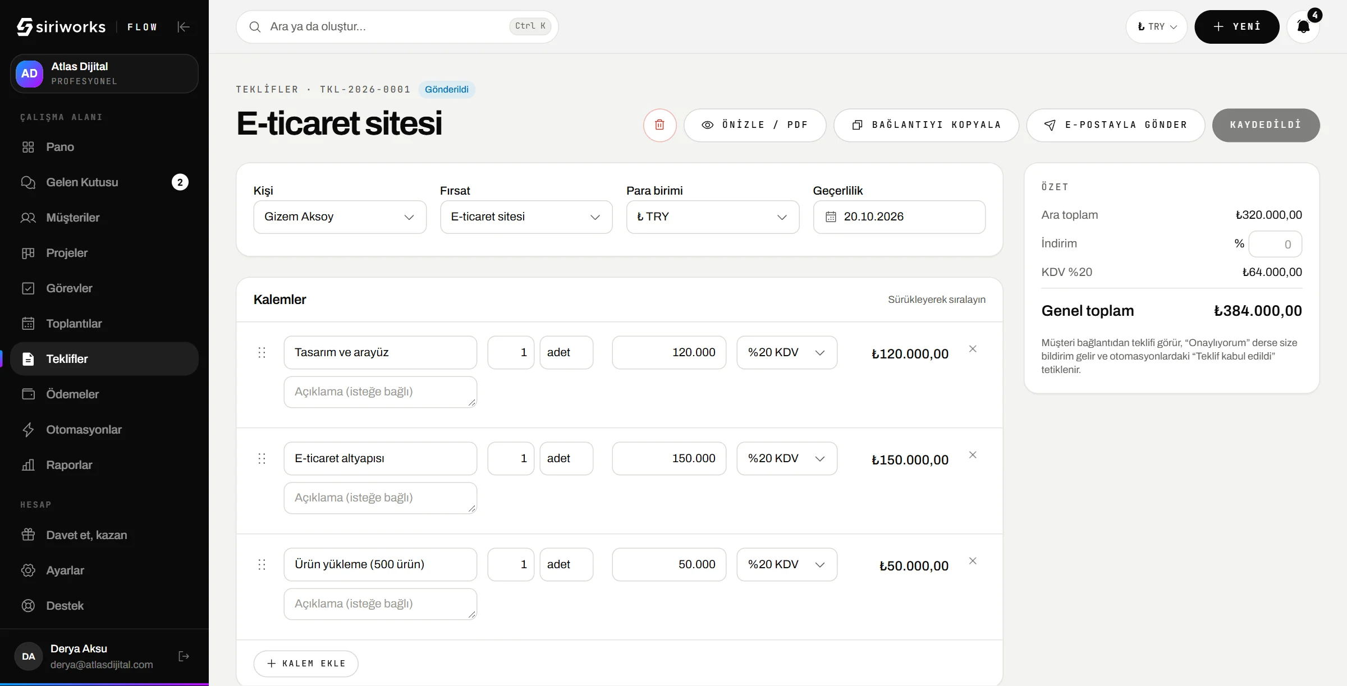Screen dimensions: 1347x686
Task: Open the TRY currency selector in top bar
Action: (1156, 26)
